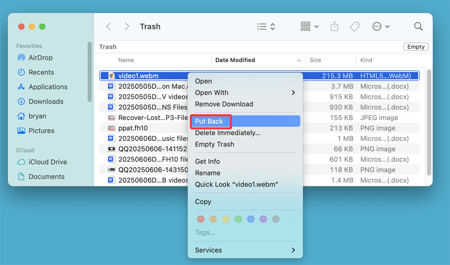The image size is (450, 265).
Task: Go to Downloads via the sidebar
Action: [45, 101]
